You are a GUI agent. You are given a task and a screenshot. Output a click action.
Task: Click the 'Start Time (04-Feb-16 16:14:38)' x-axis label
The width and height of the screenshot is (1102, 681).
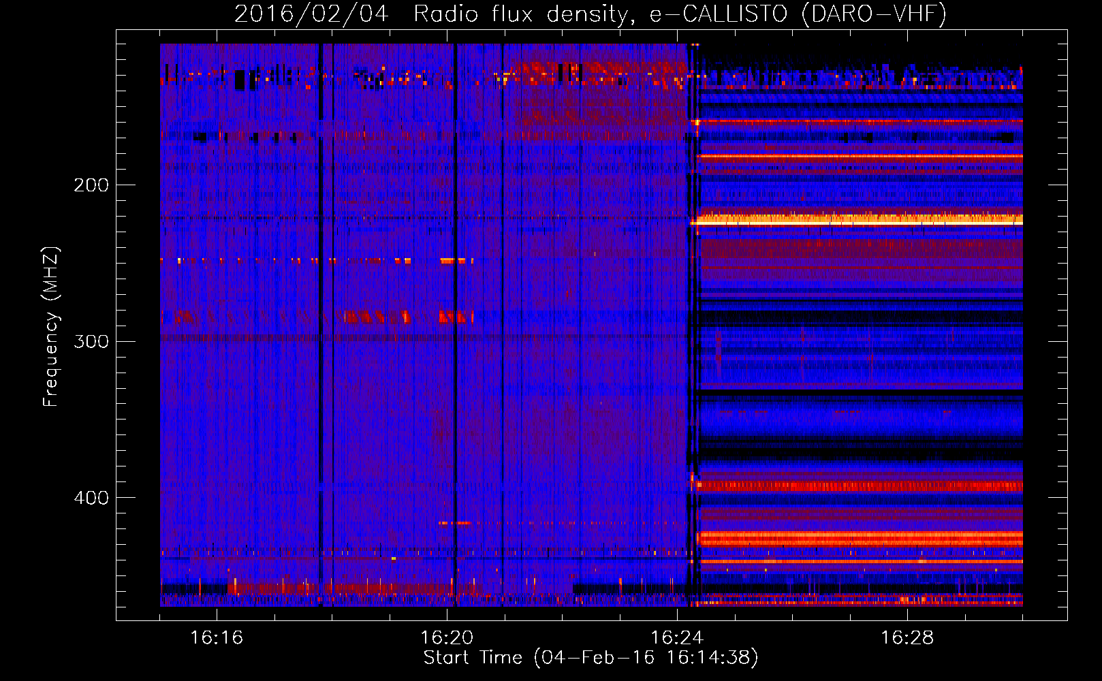click(591, 658)
